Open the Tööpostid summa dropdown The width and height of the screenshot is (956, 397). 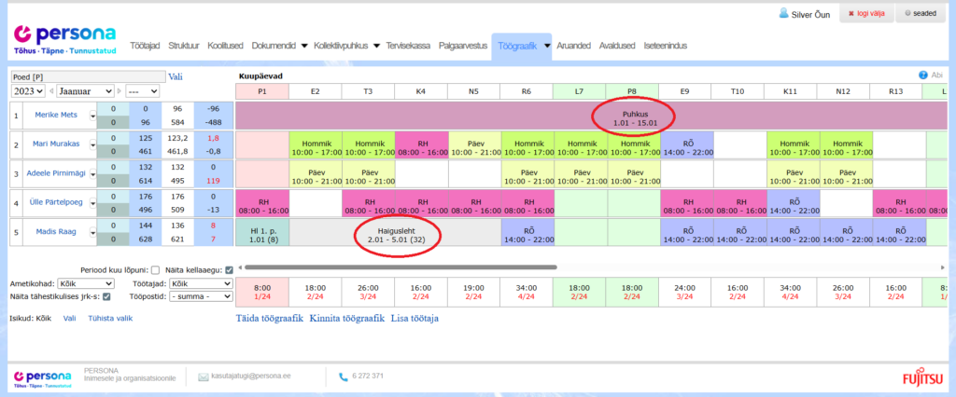tap(202, 296)
